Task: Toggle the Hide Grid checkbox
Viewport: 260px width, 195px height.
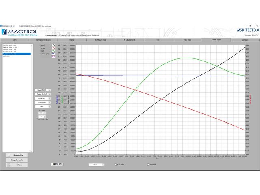Action: [148, 165]
